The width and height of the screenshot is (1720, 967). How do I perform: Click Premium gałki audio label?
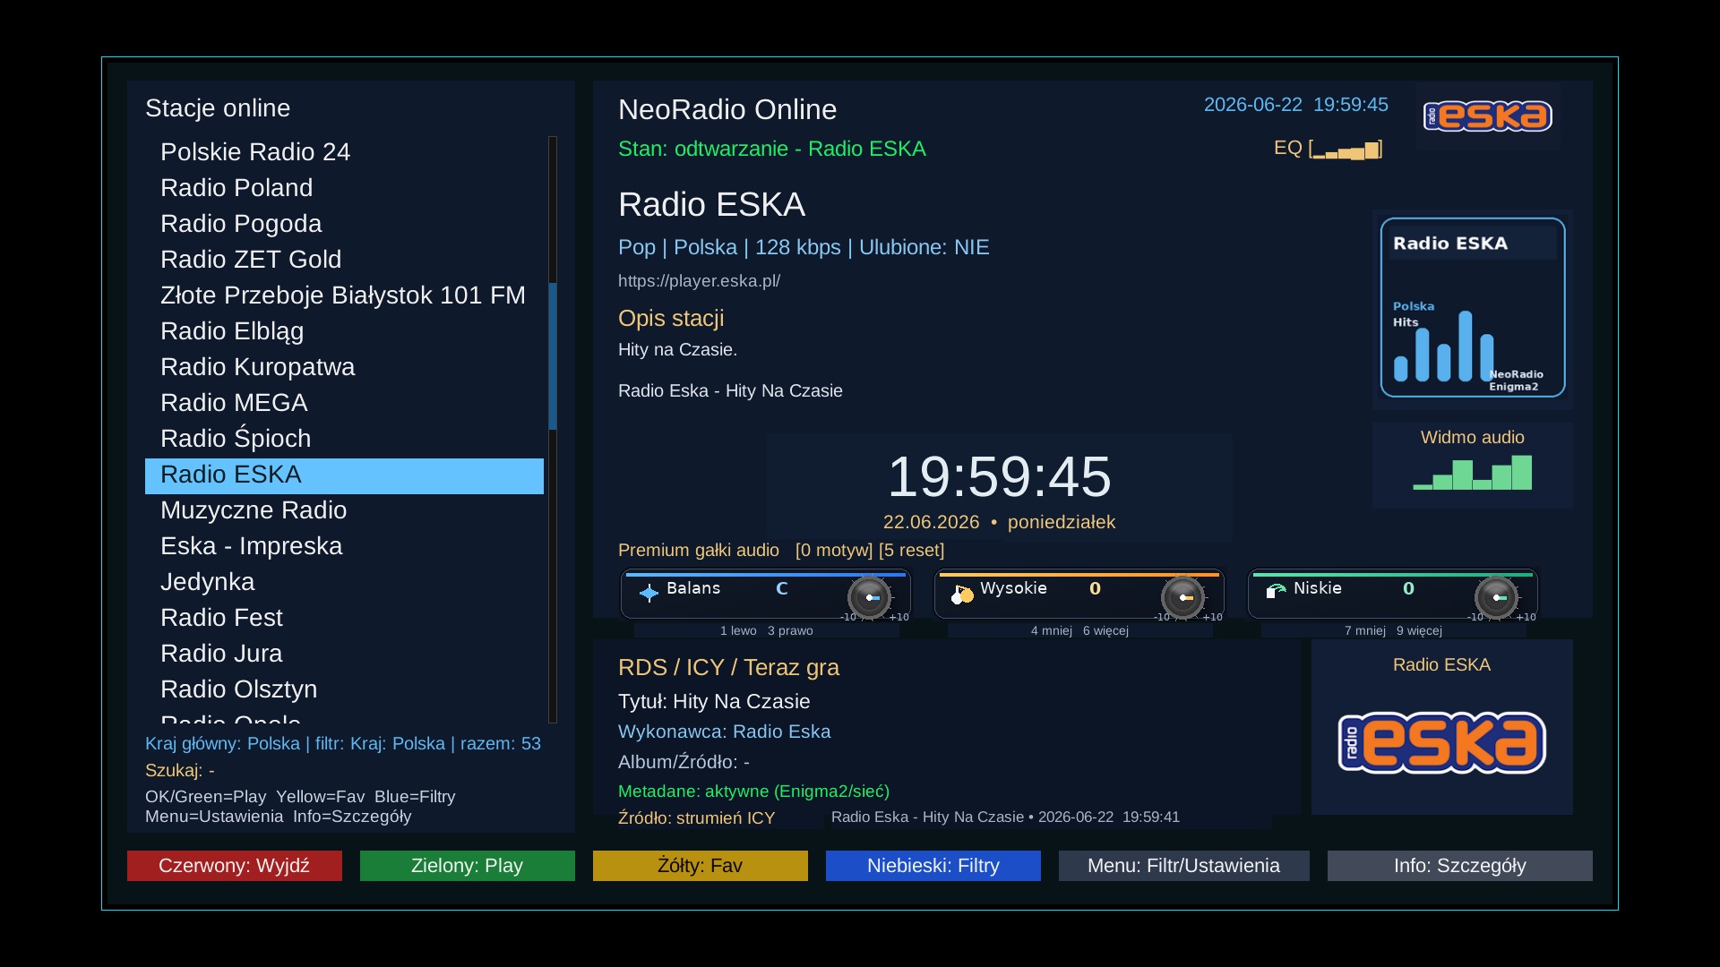[699, 551]
